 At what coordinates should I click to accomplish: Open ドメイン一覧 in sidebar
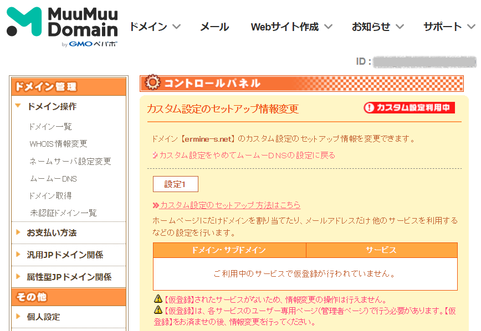[50, 127]
